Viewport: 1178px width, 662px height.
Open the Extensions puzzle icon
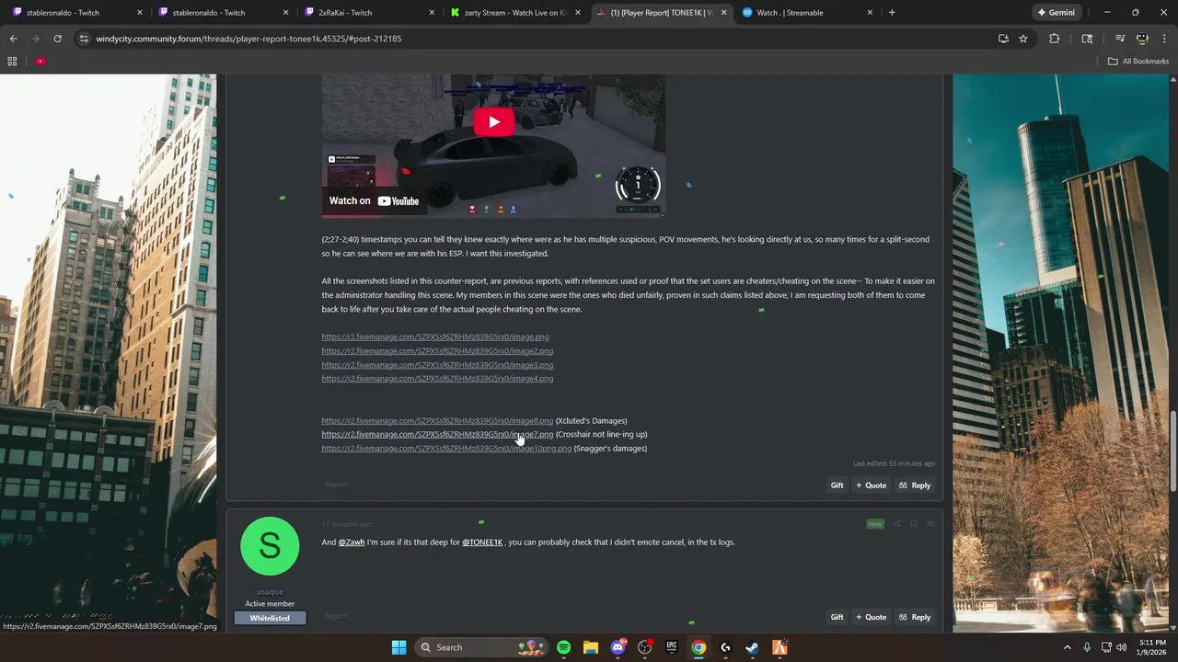click(x=1055, y=39)
